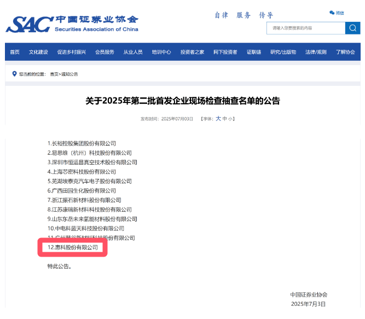Click list item 3.深圳市恒运昌真空技术股份有限公司
Screen dimensions: 365x319
(92, 162)
